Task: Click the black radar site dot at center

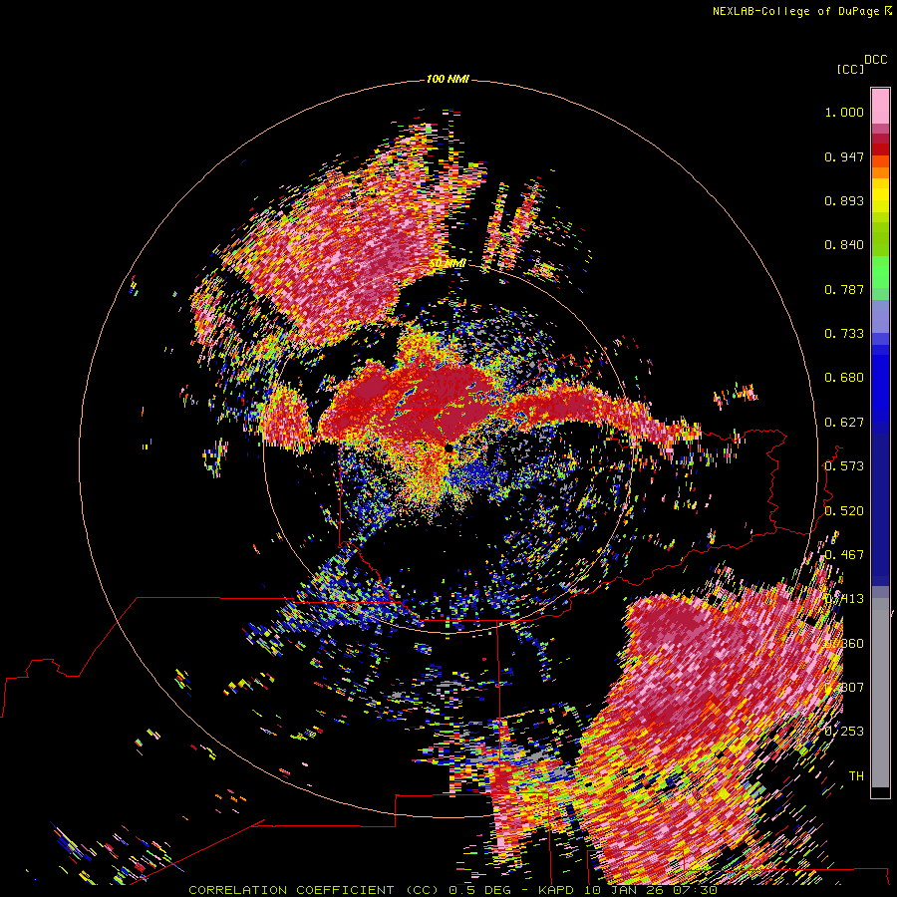Action: pyautogui.click(x=449, y=448)
